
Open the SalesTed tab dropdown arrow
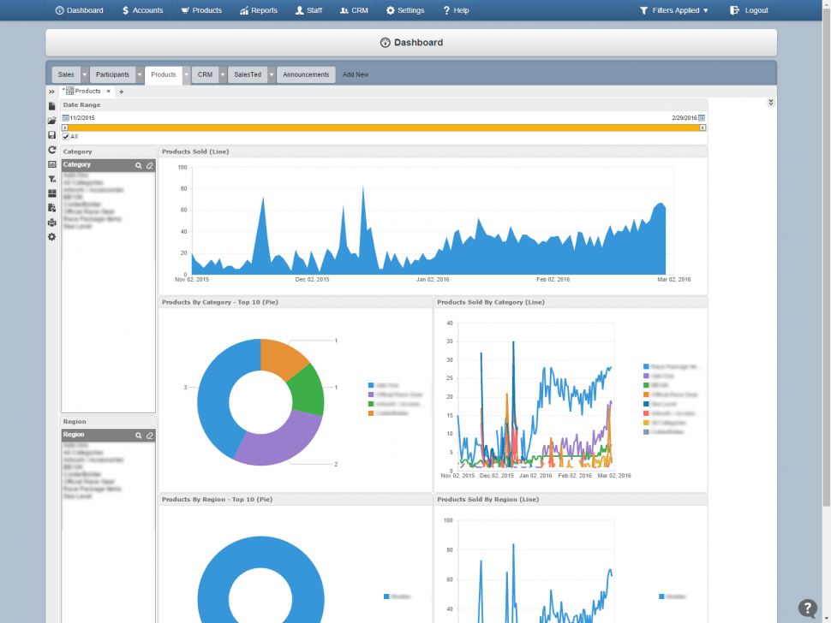click(x=272, y=74)
